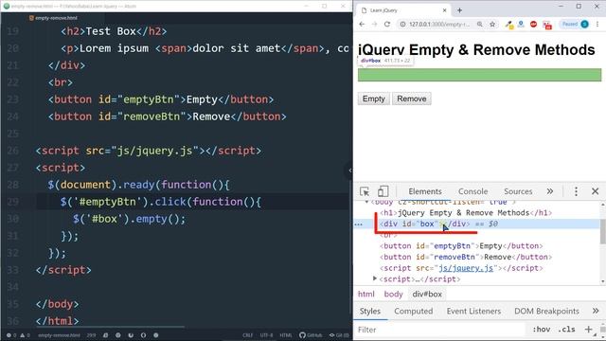Click the Empty button on the page
The width and height of the screenshot is (606, 341).
(x=374, y=99)
